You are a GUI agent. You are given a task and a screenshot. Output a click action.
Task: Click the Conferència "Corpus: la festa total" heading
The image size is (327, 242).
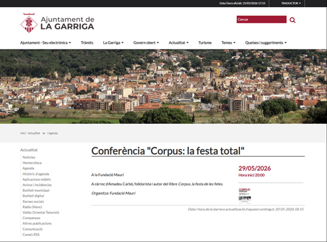click(x=167, y=151)
